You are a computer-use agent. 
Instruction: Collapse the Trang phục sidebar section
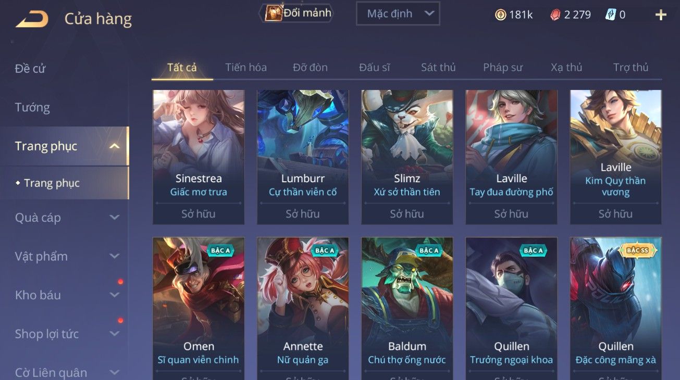[x=115, y=146]
